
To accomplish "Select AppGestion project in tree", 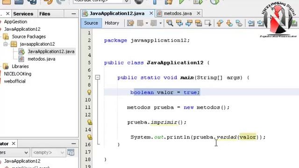I will pyautogui.click(x=15, y=22).
